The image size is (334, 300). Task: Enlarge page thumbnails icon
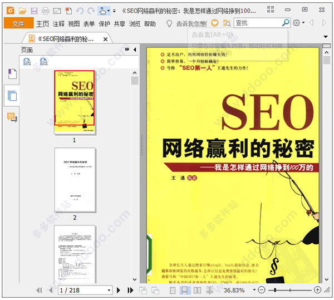(27, 62)
